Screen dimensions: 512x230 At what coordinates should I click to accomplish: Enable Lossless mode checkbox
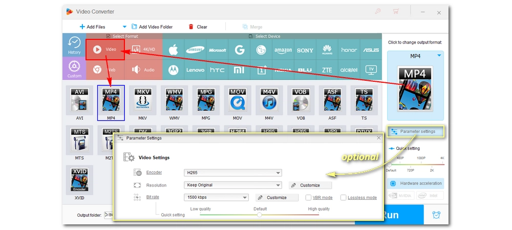pos(343,197)
